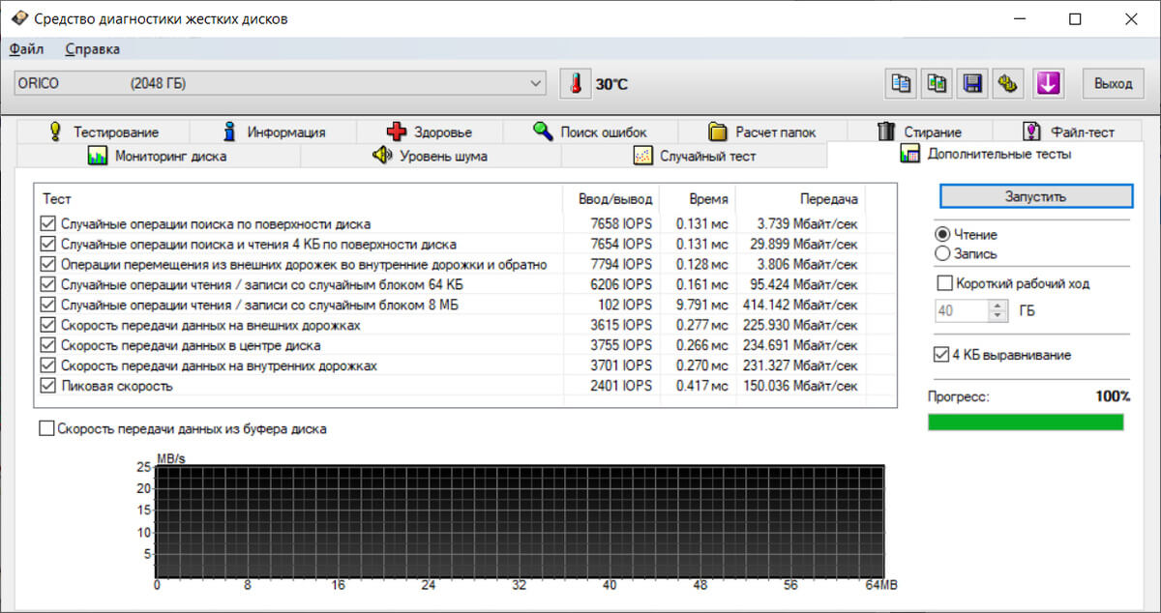
Task: Click the green progress bar
Action: (1026, 423)
